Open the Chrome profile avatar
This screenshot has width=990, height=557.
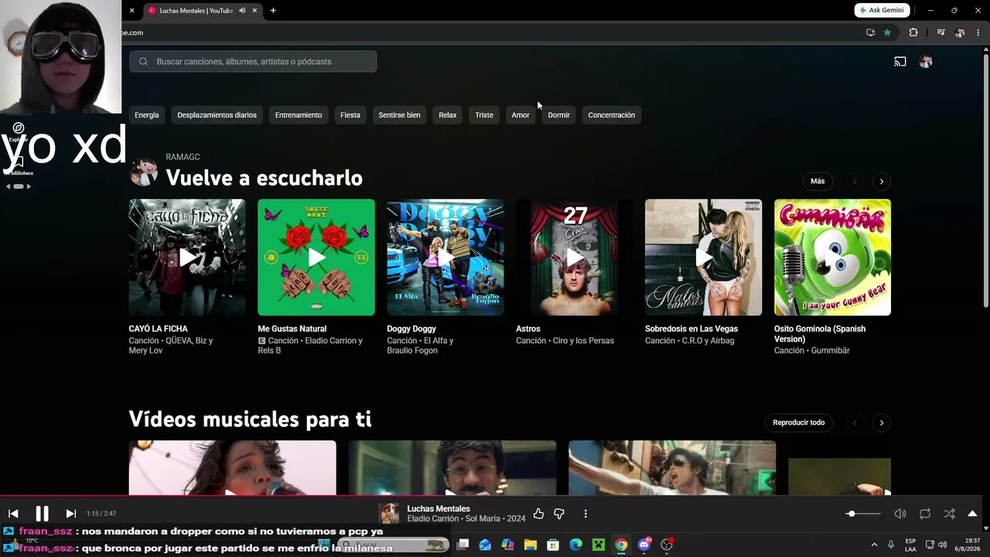[x=960, y=32]
